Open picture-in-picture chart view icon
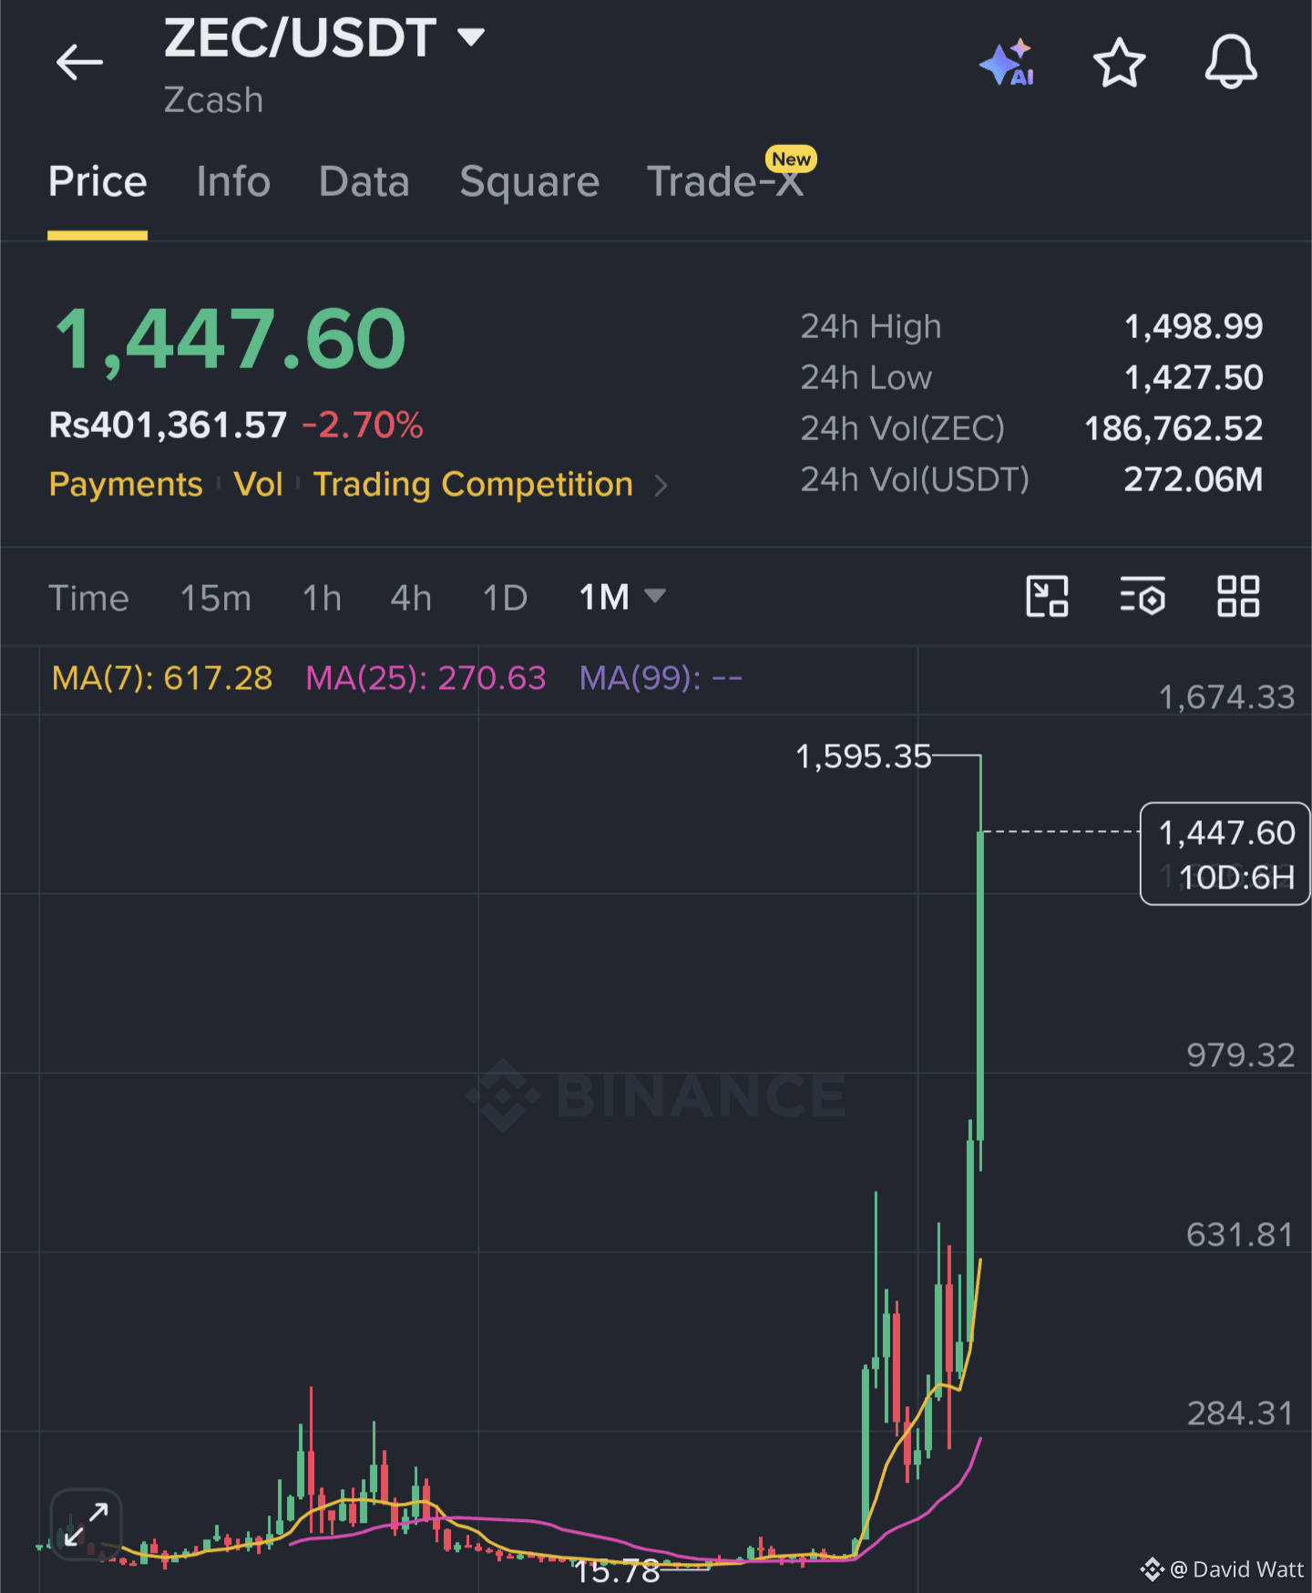This screenshot has width=1312, height=1593. tap(1047, 597)
